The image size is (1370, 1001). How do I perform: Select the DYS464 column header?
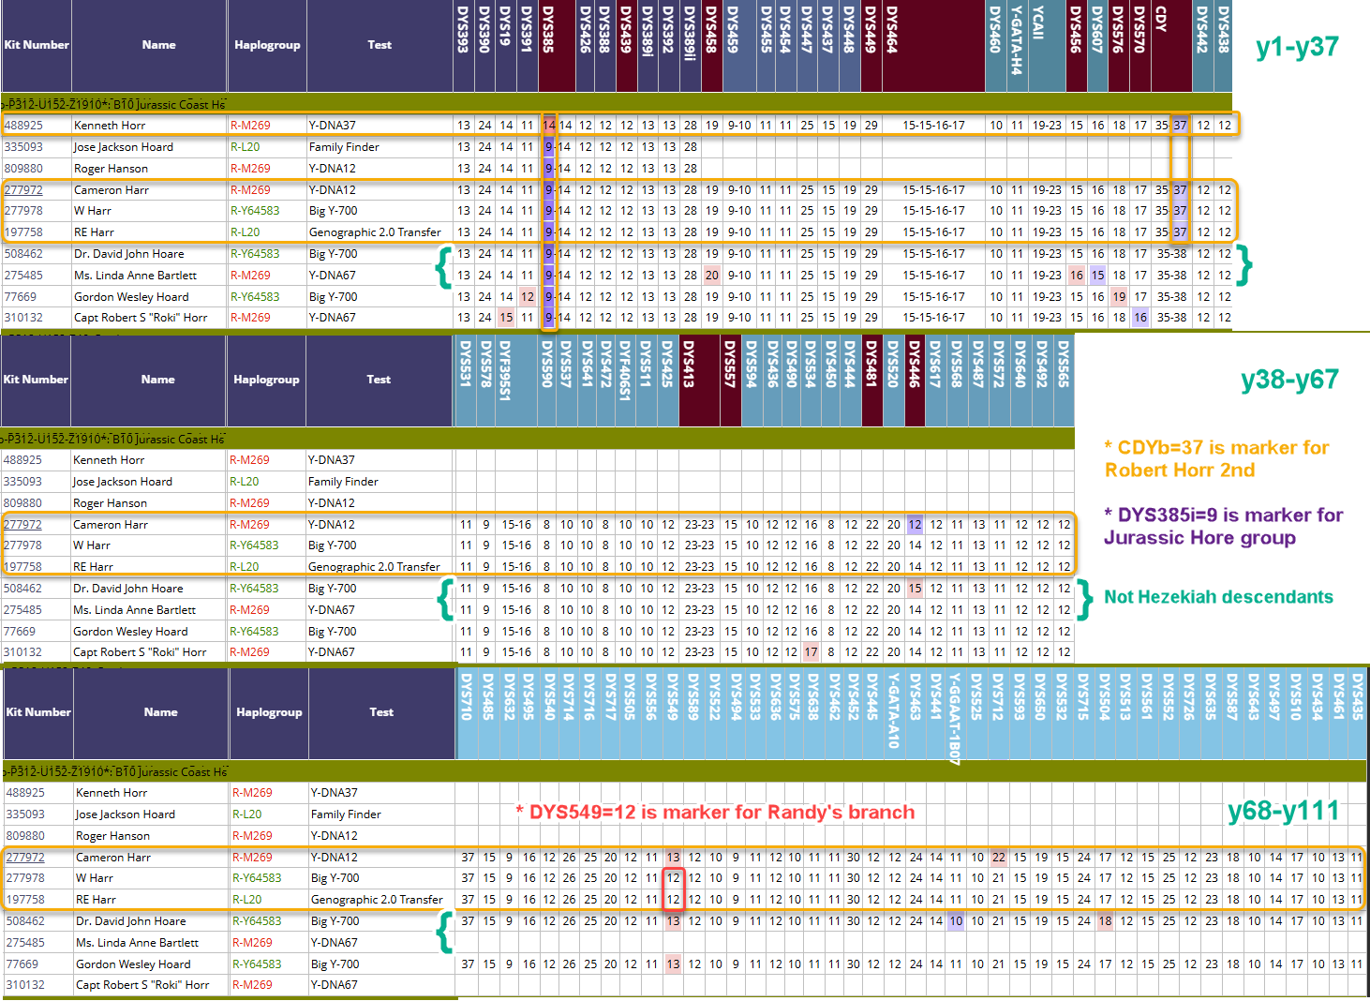pos(891,45)
